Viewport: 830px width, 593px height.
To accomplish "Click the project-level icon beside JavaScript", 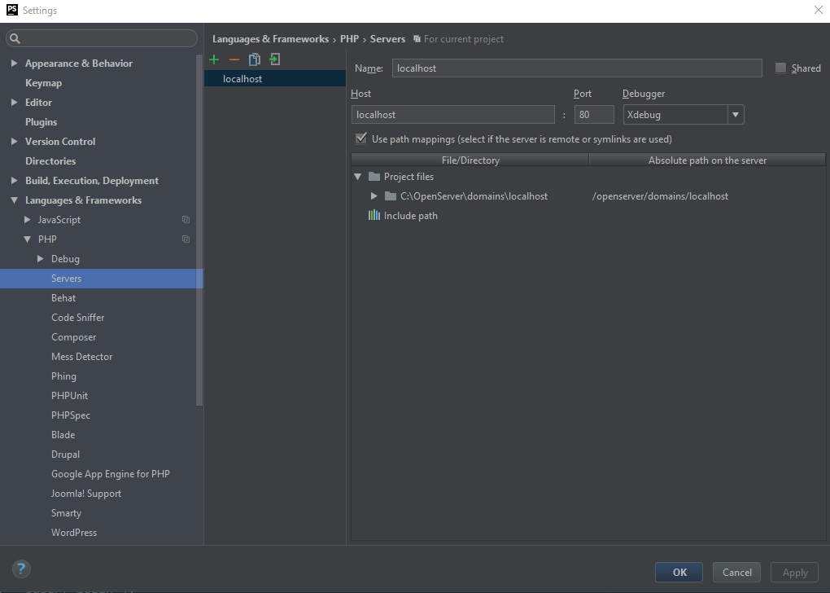I will point(186,220).
